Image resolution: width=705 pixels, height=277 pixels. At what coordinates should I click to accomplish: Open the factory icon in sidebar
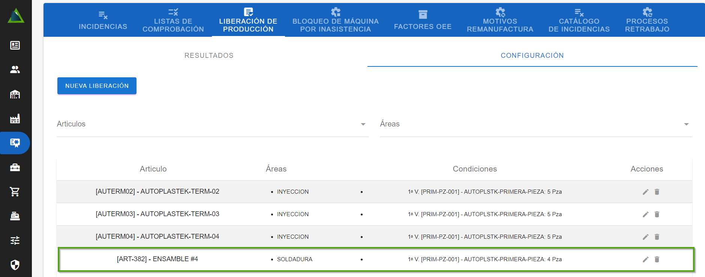coord(15,119)
